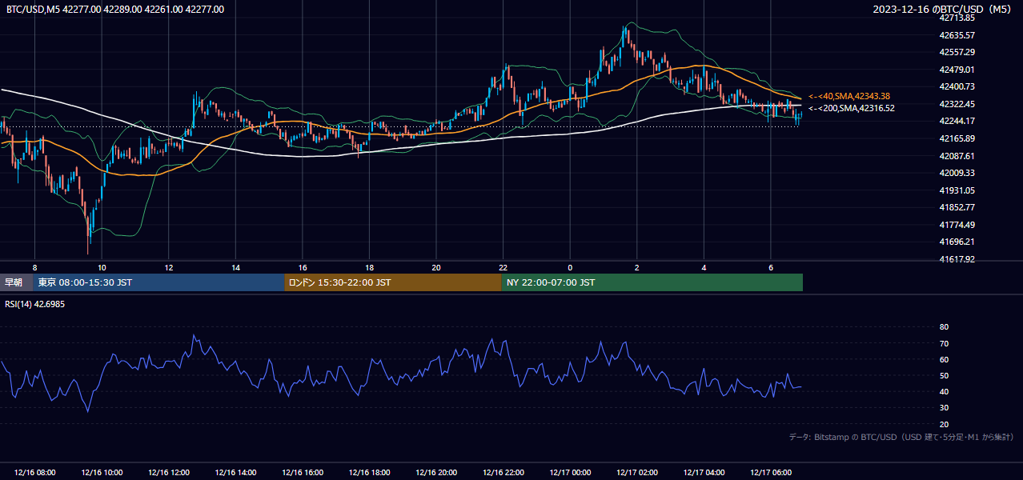Select the ロンドン 15:30-22:00 JST session bar
The width and height of the screenshot is (1023, 480).
[393, 282]
